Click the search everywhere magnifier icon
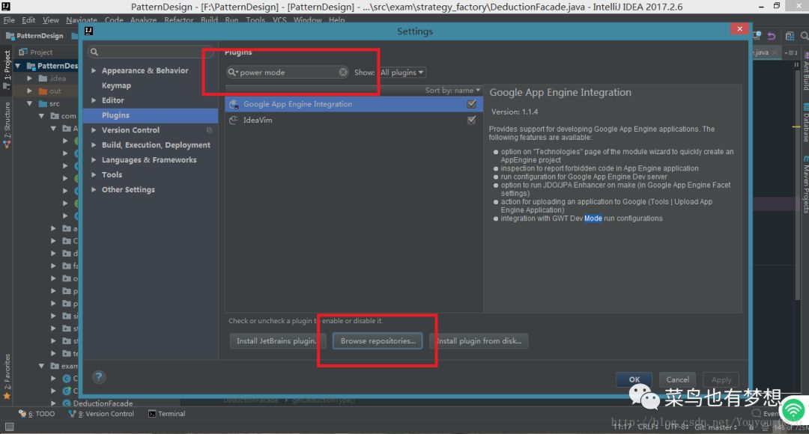The width and height of the screenshot is (809, 434). point(804,36)
